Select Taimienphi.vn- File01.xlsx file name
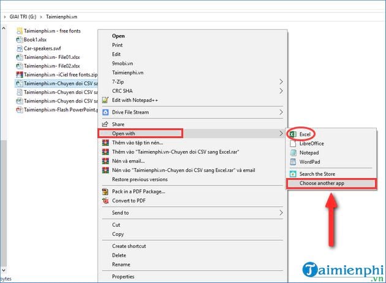 point(51,57)
